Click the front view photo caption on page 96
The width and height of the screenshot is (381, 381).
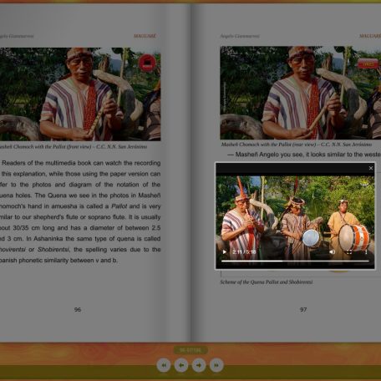pos(74,147)
